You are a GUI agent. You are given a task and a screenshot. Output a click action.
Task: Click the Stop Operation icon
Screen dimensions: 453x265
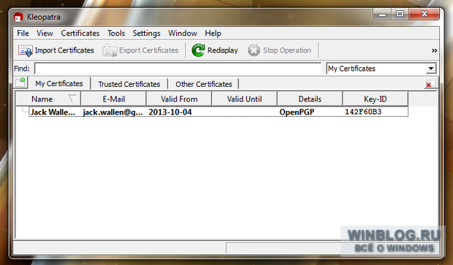click(x=254, y=50)
